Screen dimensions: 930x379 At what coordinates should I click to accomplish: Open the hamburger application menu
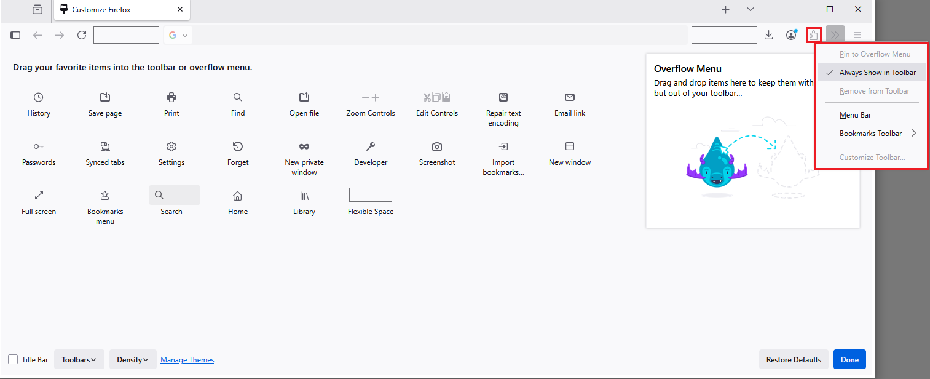pos(857,35)
